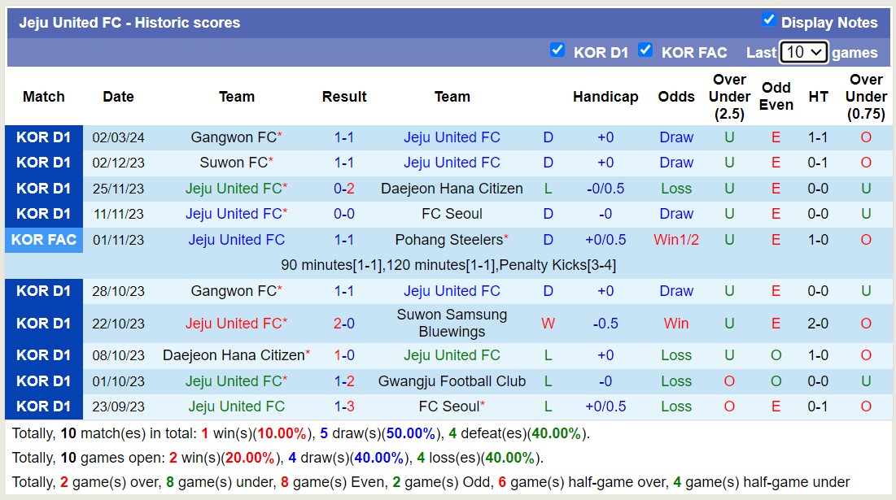896x500 pixels.
Task: Click the Result column header
Action: [344, 96]
